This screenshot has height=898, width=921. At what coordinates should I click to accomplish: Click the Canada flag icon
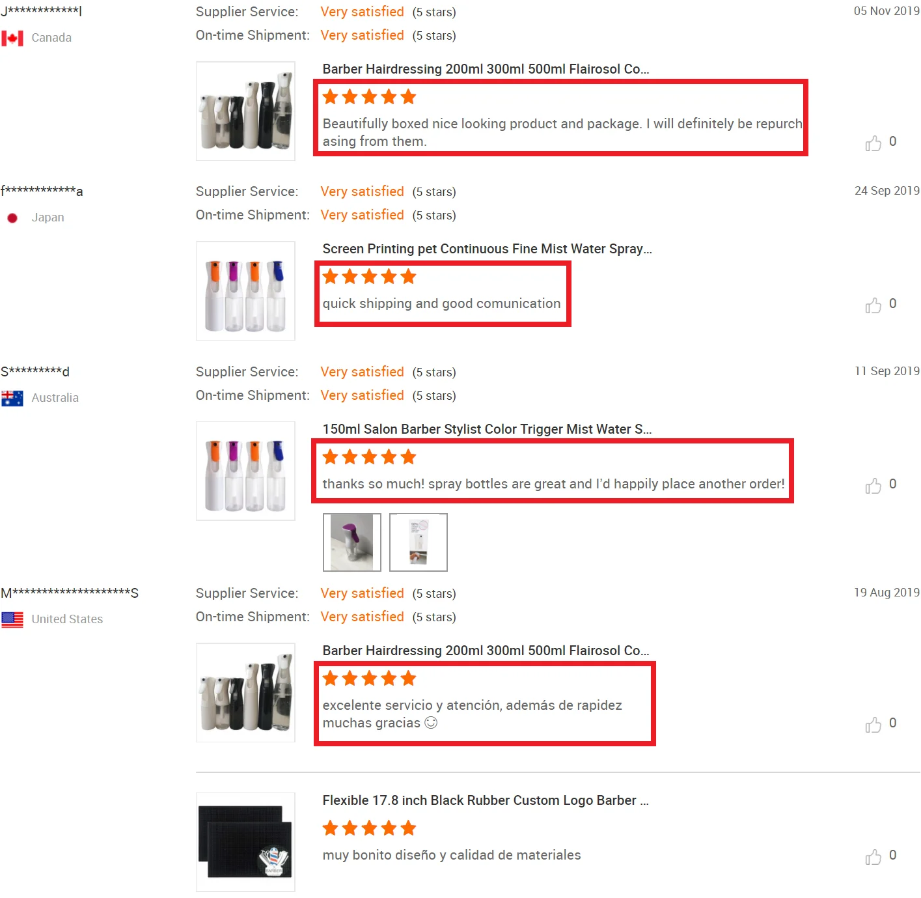tap(12, 38)
